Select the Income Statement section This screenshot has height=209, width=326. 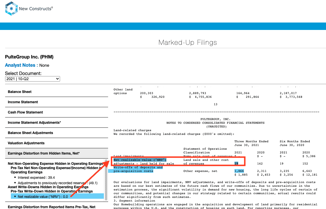(x=57, y=102)
